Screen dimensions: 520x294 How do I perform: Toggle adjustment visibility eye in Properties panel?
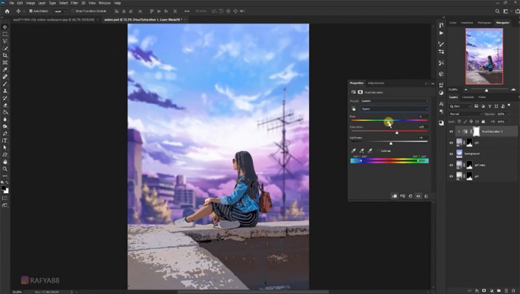tap(418, 196)
